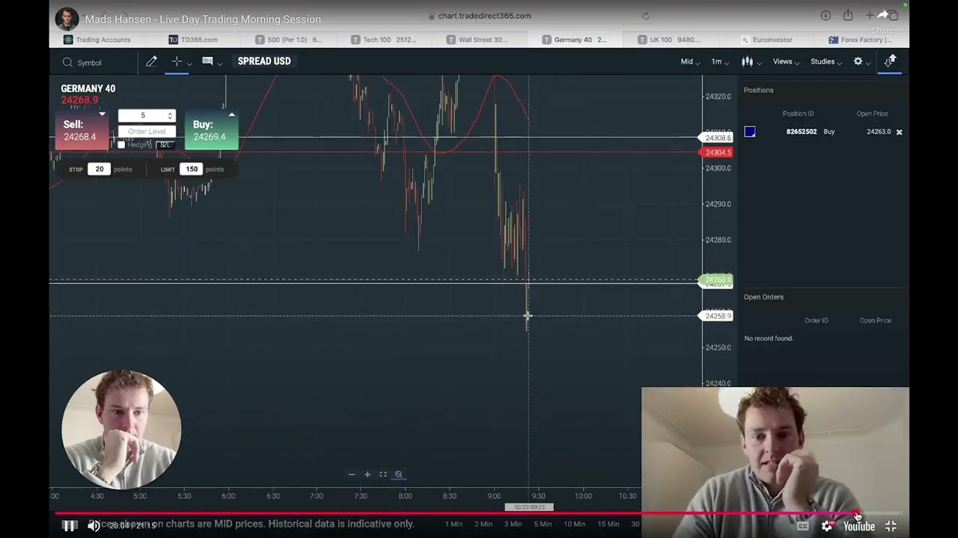Select the 5 Min interval button

pyautogui.click(x=543, y=524)
